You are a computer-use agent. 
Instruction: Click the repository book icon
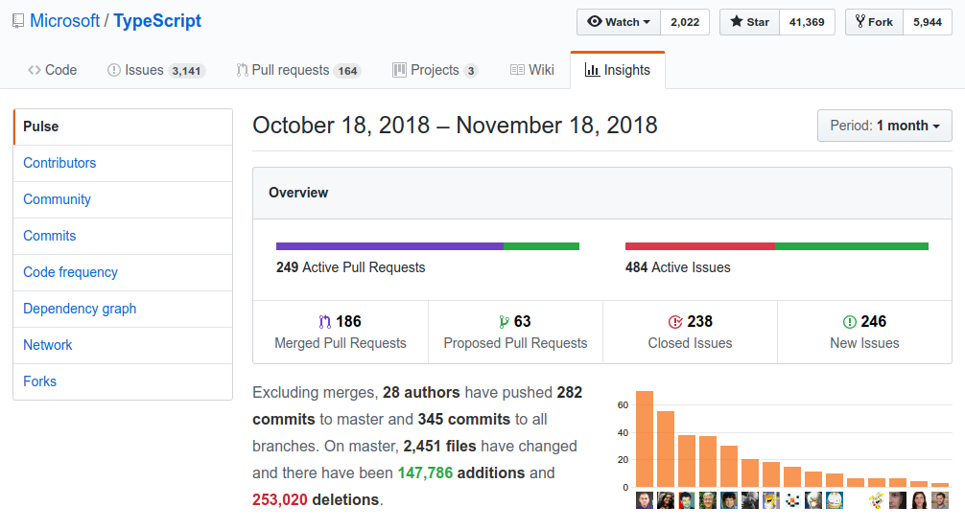point(18,21)
